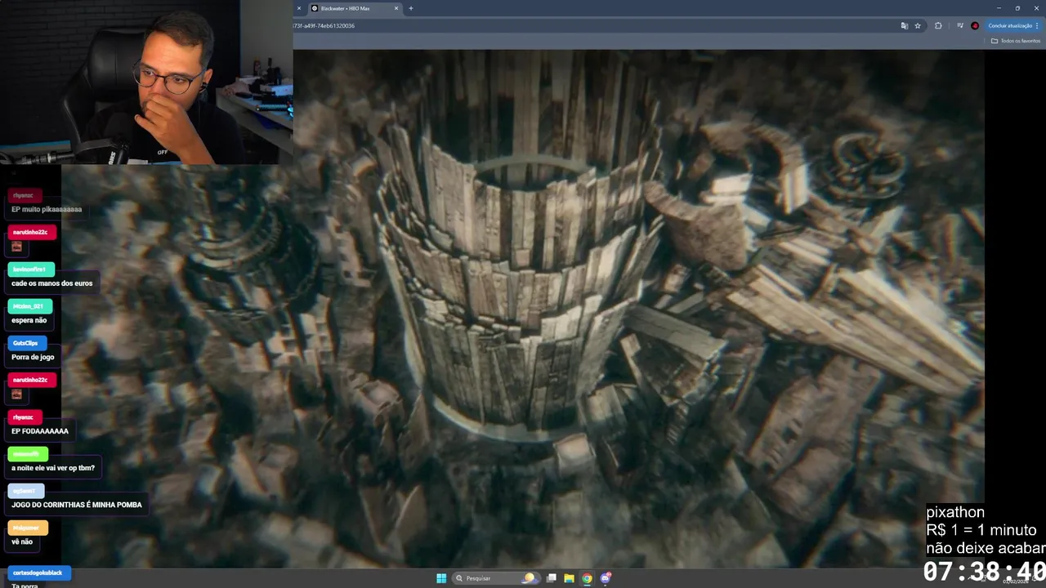Click the streamer webcam overlay
The height and width of the screenshot is (588, 1046).
point(146,82)
